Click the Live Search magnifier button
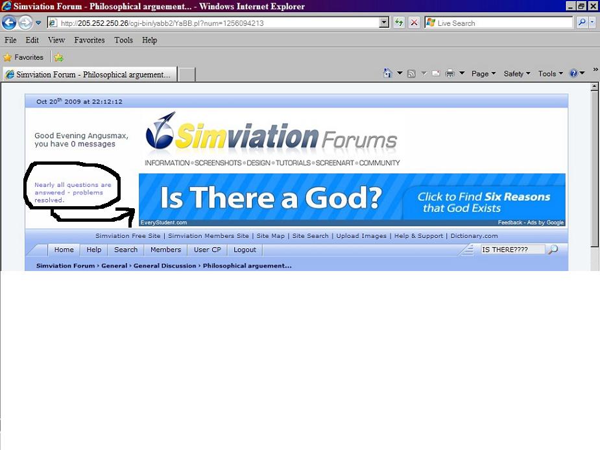 [582, 23]
